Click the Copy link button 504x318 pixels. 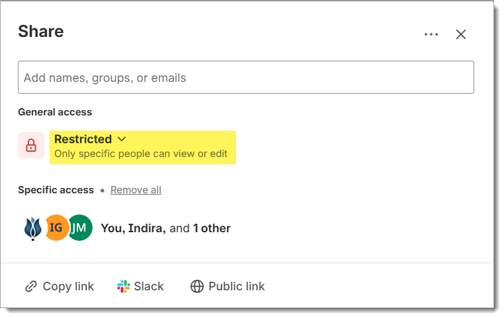(x=60, y=286)
